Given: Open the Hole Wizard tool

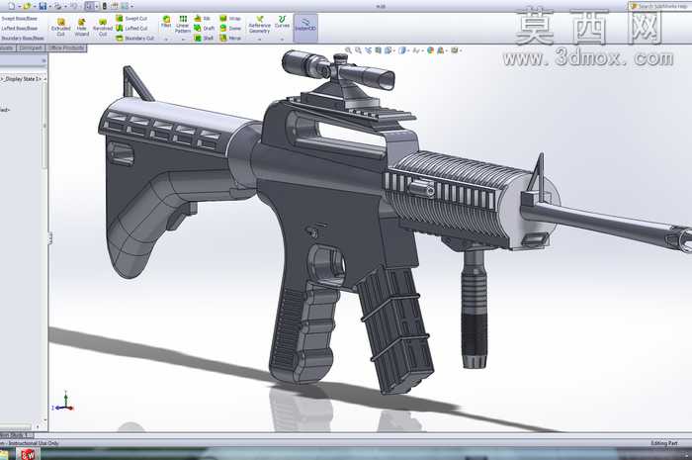Looking at the screenshot, I should click(x=82, y=28).
